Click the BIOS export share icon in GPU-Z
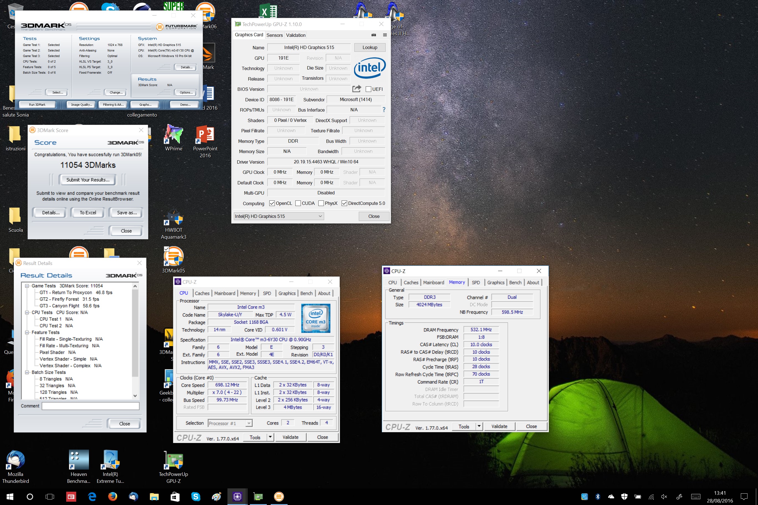The height and width of the screenshot is (505, 758). click(357, 89)
